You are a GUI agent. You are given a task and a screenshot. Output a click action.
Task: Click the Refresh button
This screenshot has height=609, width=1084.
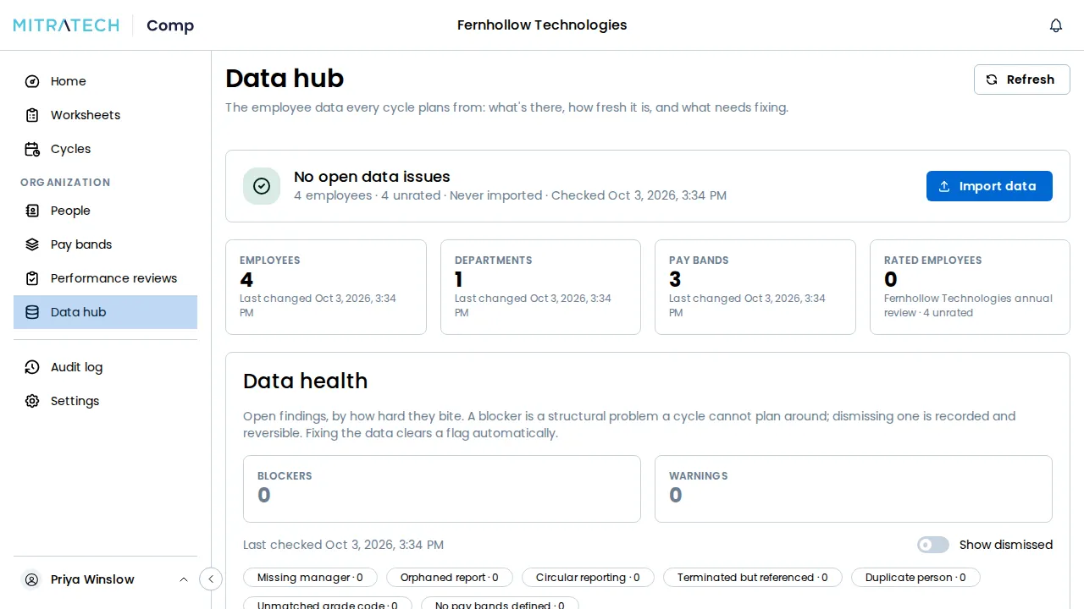(1022, 80)
